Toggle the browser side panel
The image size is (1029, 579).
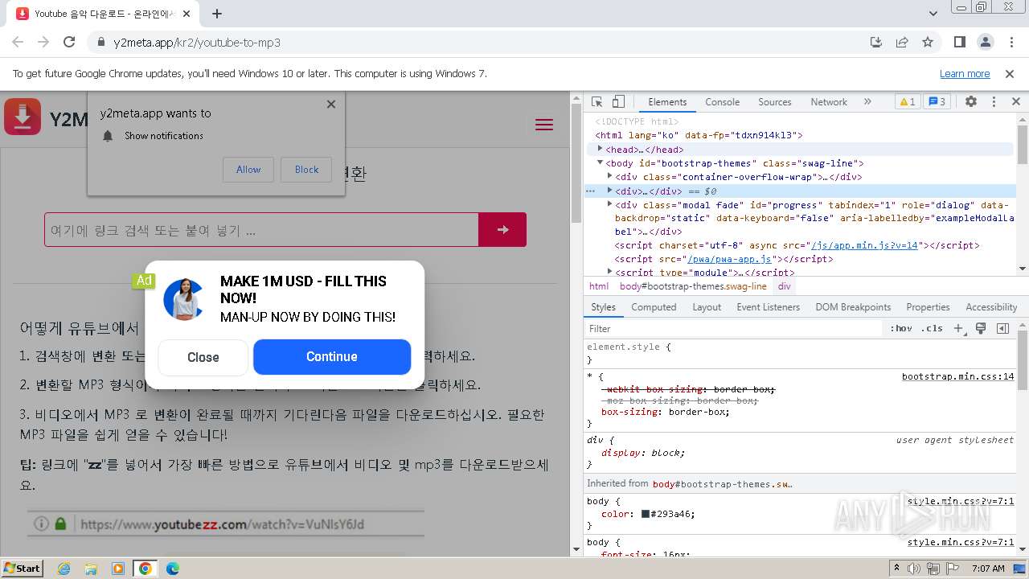point(960,42)
